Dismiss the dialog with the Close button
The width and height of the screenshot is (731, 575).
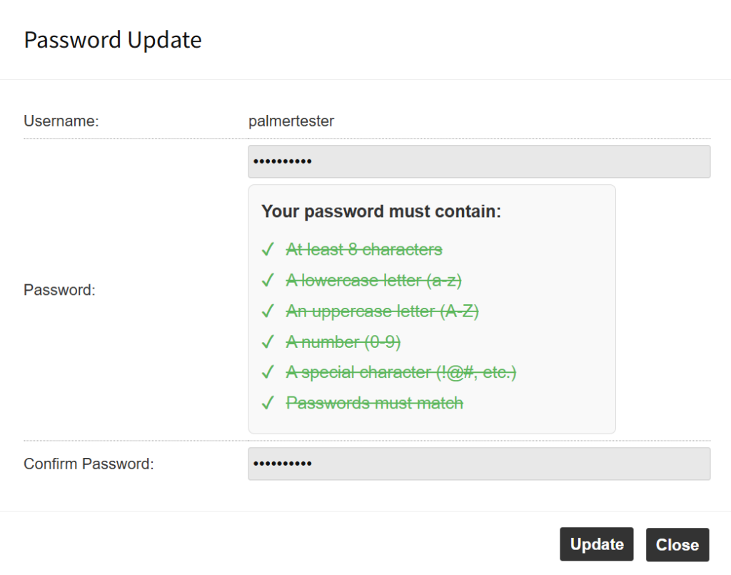pyautogui.click(x=677, y=545)
